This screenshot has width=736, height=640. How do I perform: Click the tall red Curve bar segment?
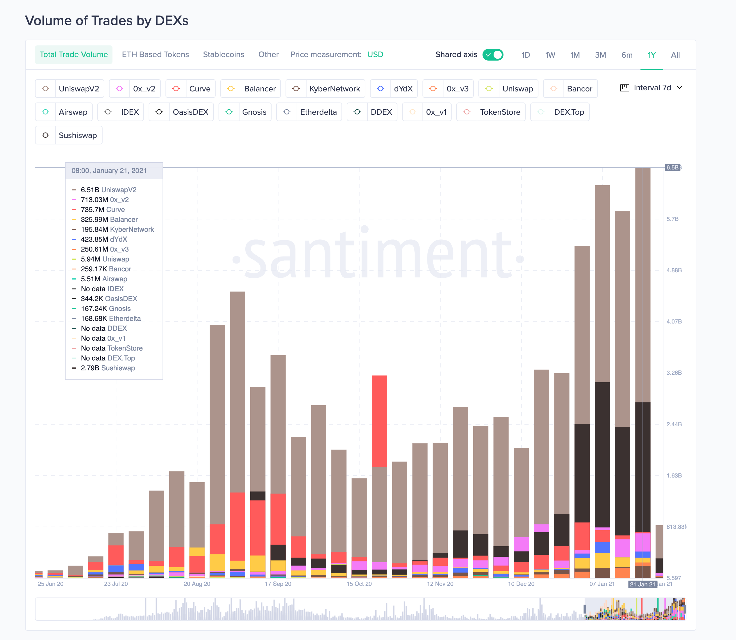pyautogui.click(x=379, y=421)
